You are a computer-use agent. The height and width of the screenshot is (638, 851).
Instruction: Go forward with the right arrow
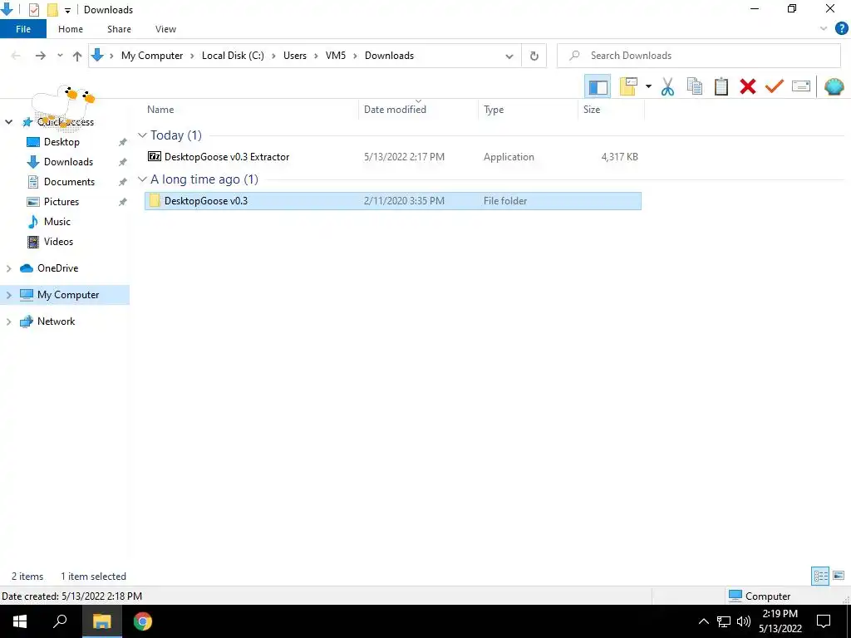pyautogui.click(x=40, y=56)
